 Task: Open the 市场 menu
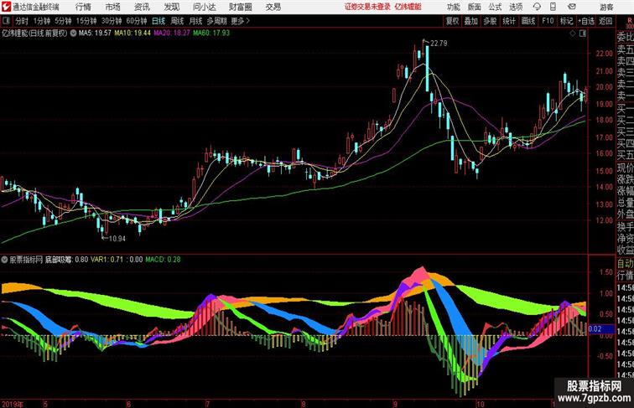point(113,7)
